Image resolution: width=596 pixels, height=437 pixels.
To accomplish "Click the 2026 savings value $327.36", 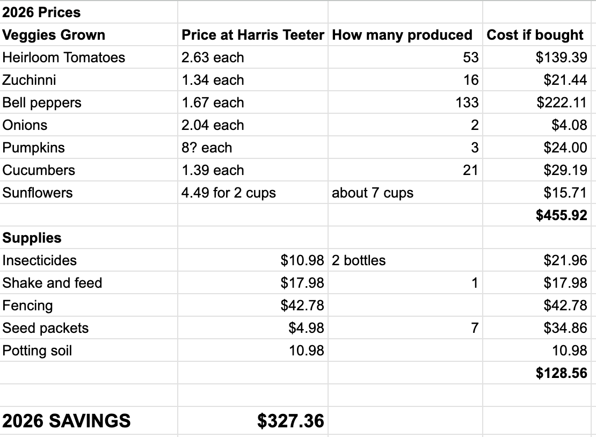I will 253,421.
